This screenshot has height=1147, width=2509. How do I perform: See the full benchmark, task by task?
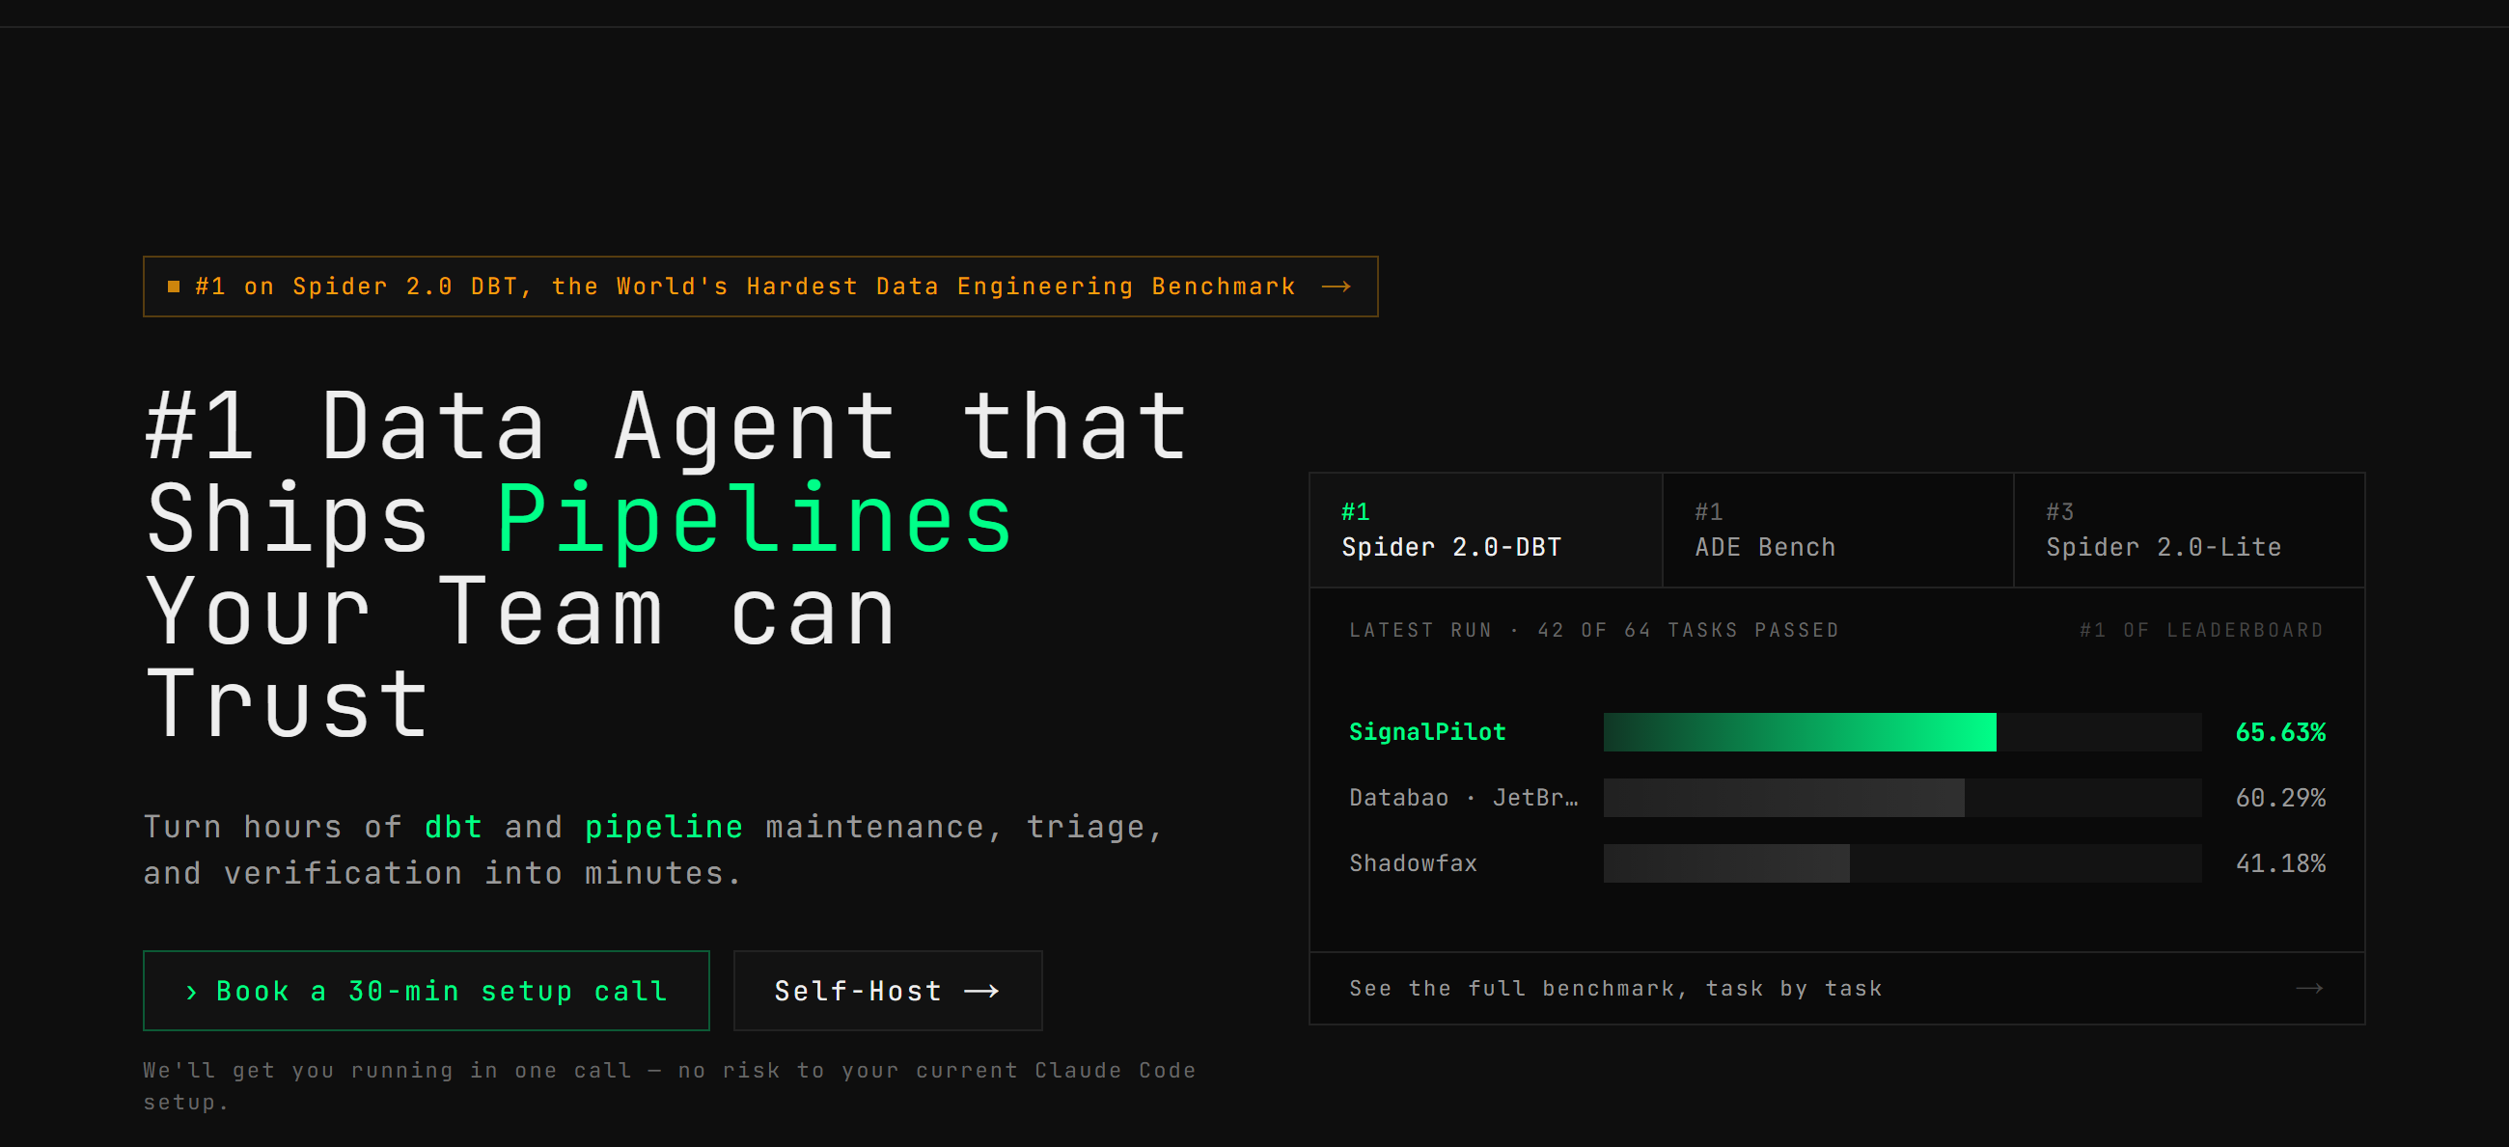pyautogui.click(x=1836, y=988)
